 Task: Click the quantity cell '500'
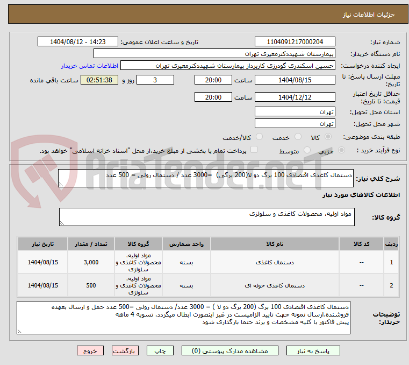pos(91,285)
